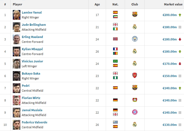Sort the table by the Age column
The width and height of the screenshot is (184, 131).
(x=97, y=4)
